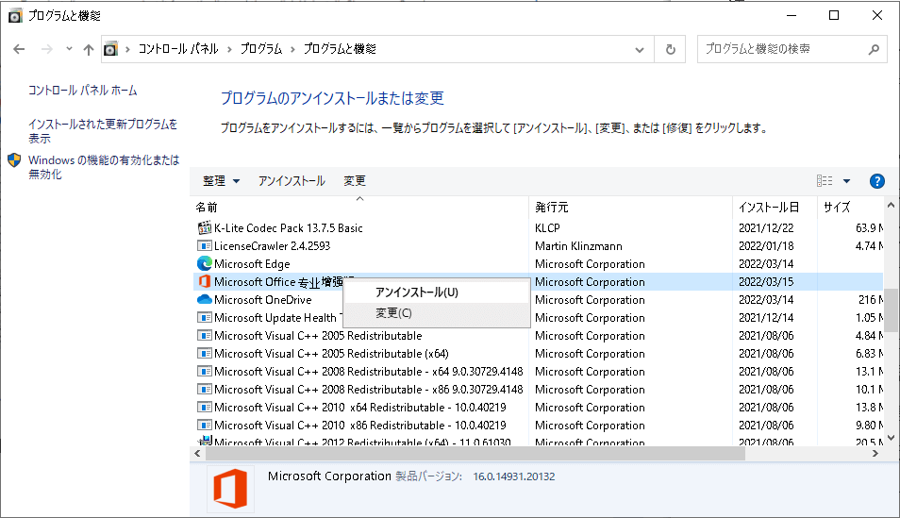This screenshot has height=518, width=900.
Task: Click アンインストール in the toolbar
Action: [x=292, y=181]
